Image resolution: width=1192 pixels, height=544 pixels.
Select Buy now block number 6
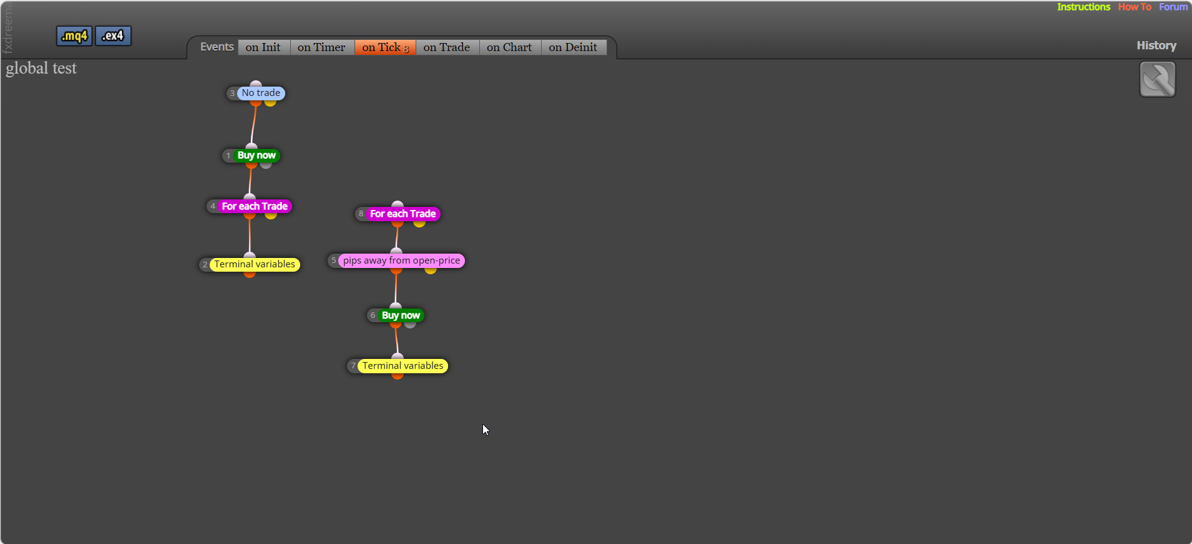(x=401, y=315)
